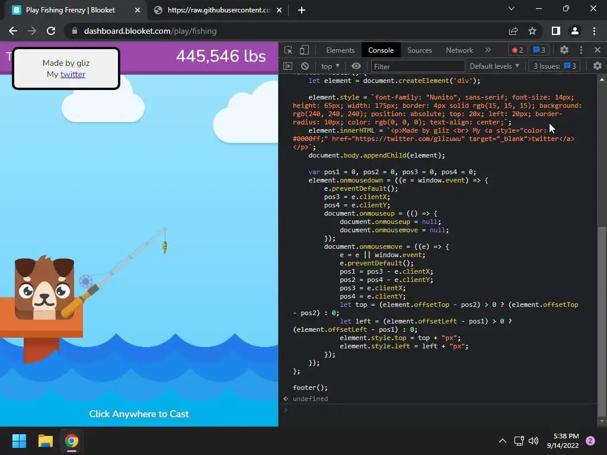
Task: Switch to raw.githubusercontent tab
Action: click(218, 10)
